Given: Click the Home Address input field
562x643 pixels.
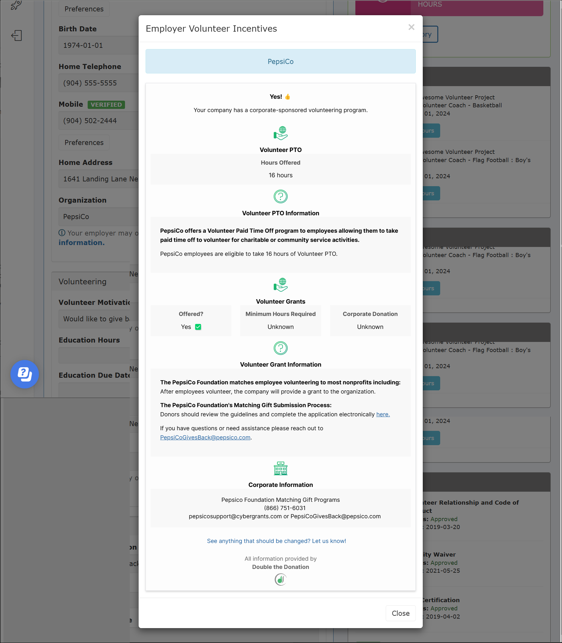Looking at the screenshot, I should click(x=98, y=179).
